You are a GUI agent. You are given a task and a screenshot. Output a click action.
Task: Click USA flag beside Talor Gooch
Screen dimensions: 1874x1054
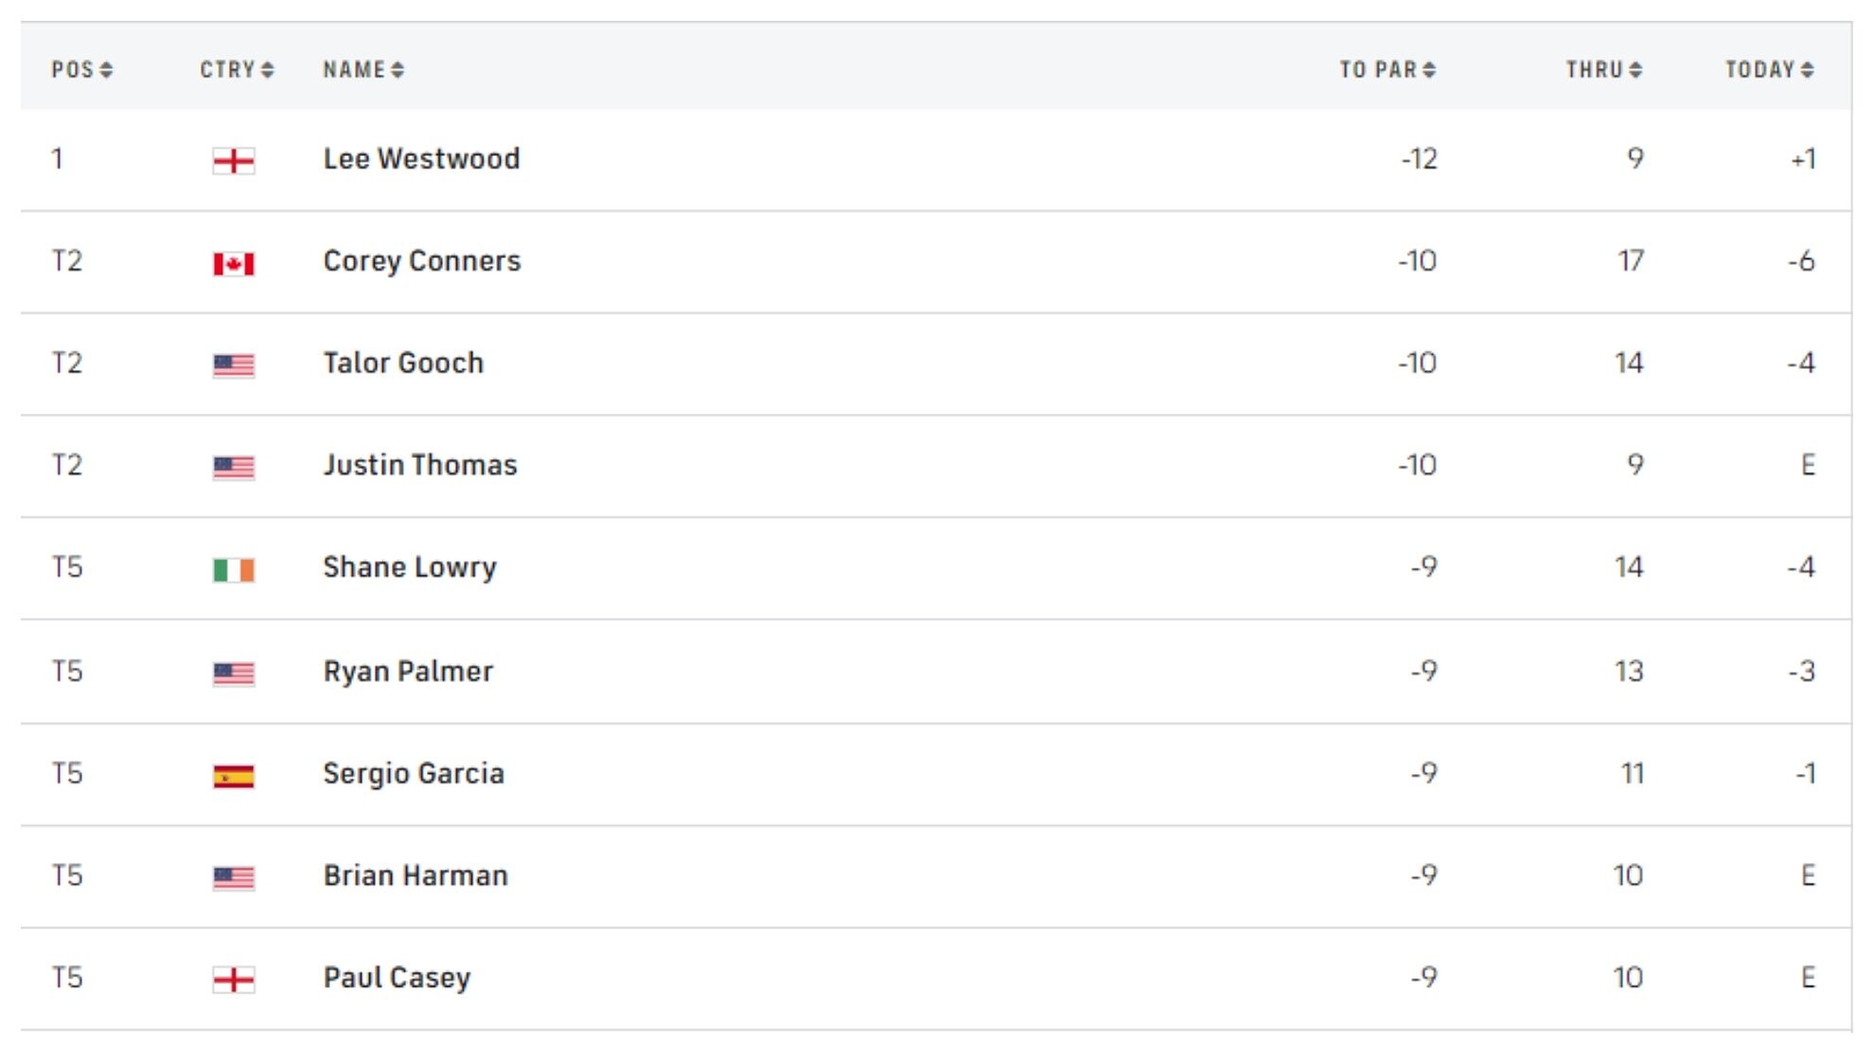233,365
